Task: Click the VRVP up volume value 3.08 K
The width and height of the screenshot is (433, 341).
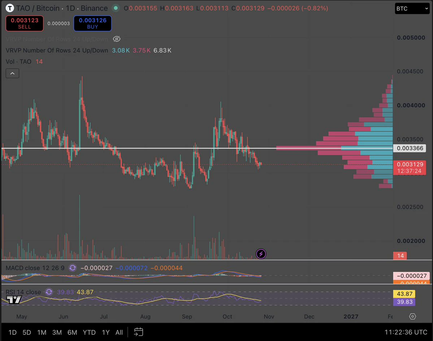Action: tap(121, 51)
